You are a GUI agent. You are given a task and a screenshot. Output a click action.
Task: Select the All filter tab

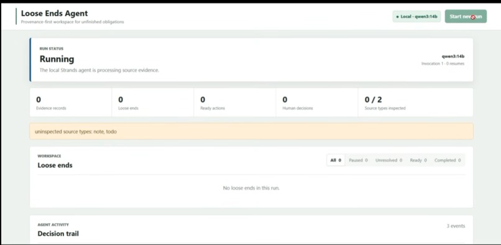pyautogui.click(x=336, y=160)
